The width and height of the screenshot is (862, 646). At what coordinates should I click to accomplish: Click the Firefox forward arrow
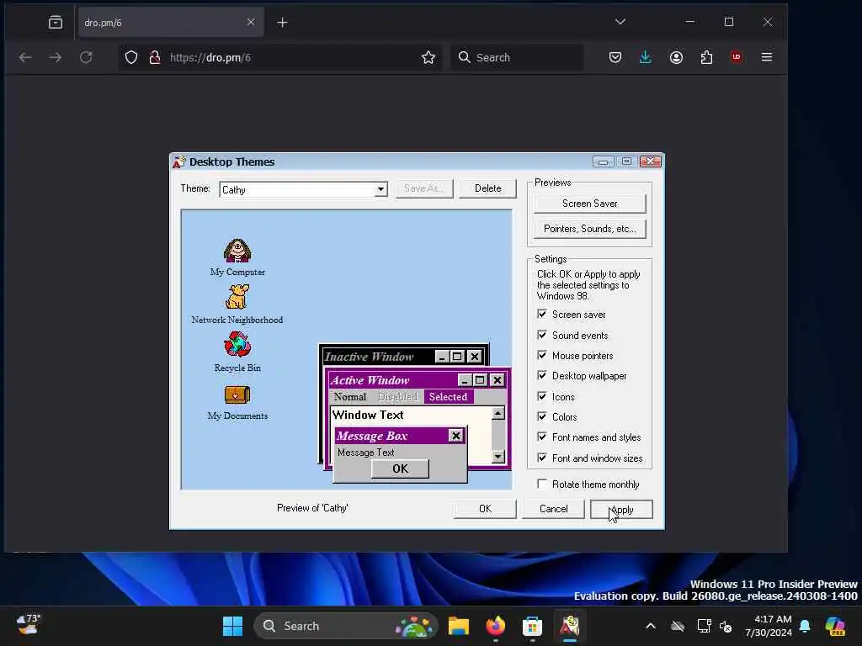55,57
